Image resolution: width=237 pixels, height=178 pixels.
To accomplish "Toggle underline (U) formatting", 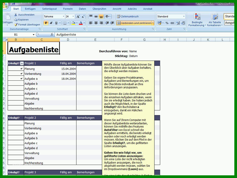I will 56,23.
